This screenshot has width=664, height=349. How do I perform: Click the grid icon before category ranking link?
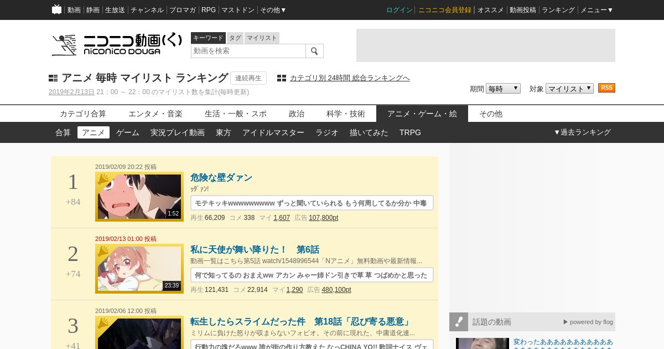click(x=282, y=78)
